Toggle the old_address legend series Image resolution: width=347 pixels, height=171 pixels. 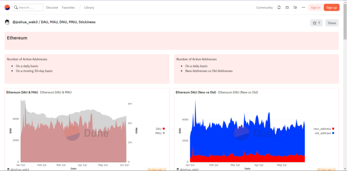324,133
